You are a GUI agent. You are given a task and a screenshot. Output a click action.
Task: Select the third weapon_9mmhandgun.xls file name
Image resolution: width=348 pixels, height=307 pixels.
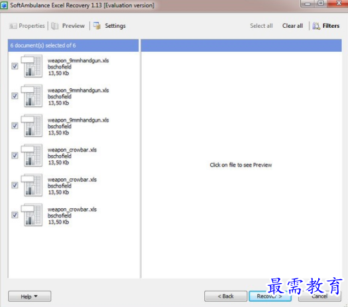pos(78,120)
